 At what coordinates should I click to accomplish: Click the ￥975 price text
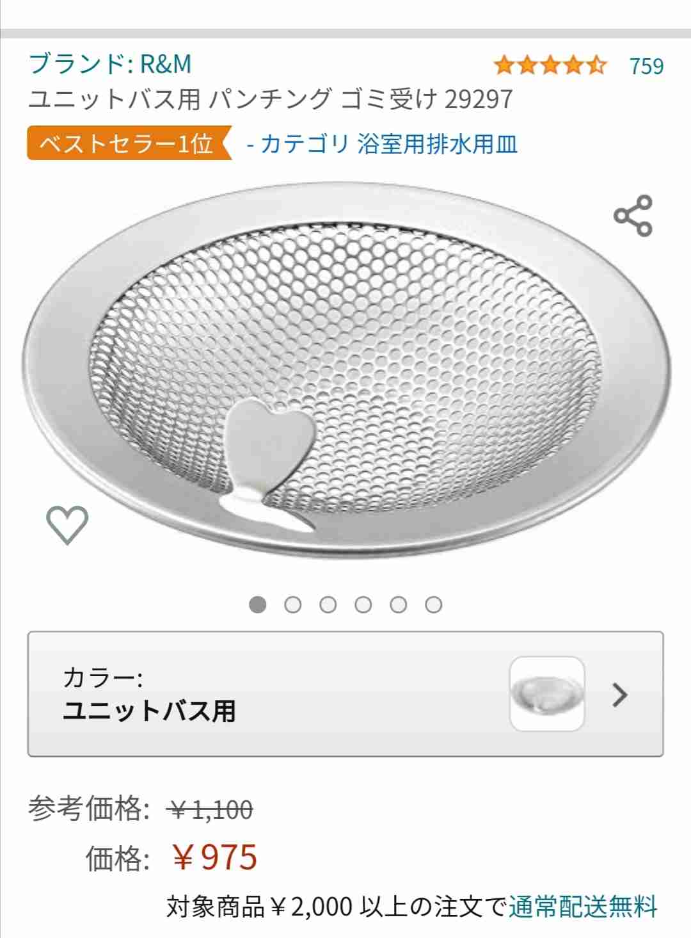pos(215,857)
